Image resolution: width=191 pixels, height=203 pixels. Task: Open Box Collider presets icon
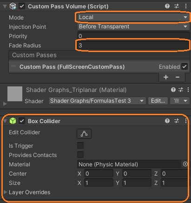pos(177,121)
